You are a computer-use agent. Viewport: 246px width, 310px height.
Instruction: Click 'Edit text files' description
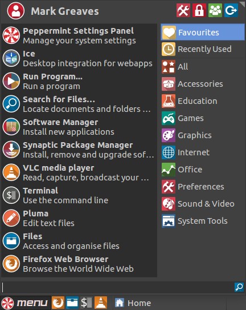pos(48,223)
